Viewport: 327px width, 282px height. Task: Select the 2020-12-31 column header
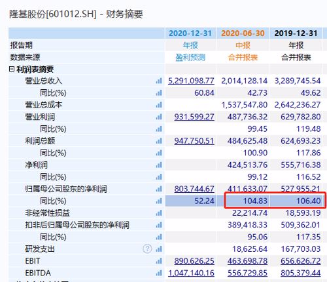[190, 33]
